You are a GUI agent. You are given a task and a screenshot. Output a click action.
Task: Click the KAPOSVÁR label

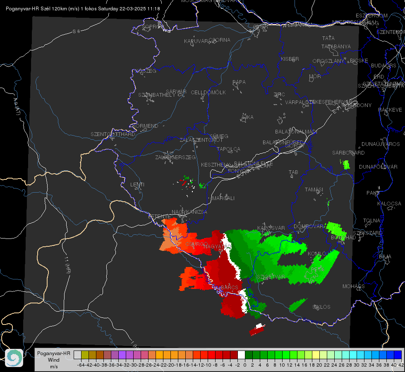[x=271, y=228]
